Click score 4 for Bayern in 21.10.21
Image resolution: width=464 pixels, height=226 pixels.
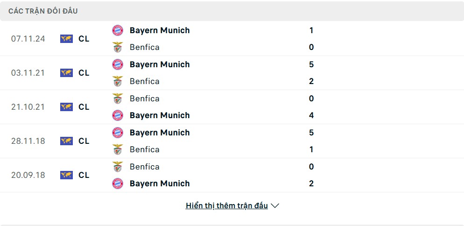tap(311, 115)
